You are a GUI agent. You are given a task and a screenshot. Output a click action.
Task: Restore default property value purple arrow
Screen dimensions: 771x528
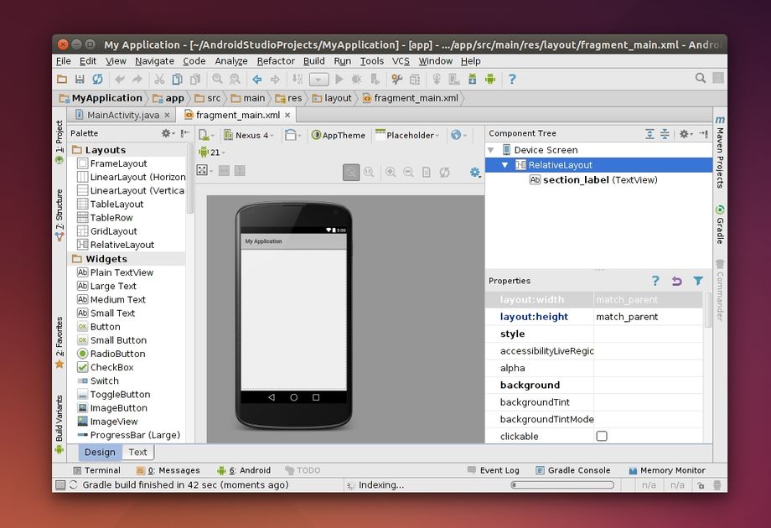[x=677, y=281]
